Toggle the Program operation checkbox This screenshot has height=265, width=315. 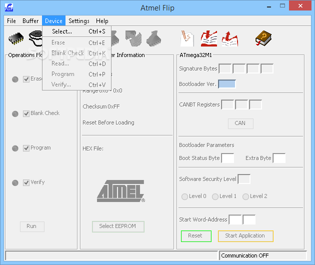coord(26,148)
